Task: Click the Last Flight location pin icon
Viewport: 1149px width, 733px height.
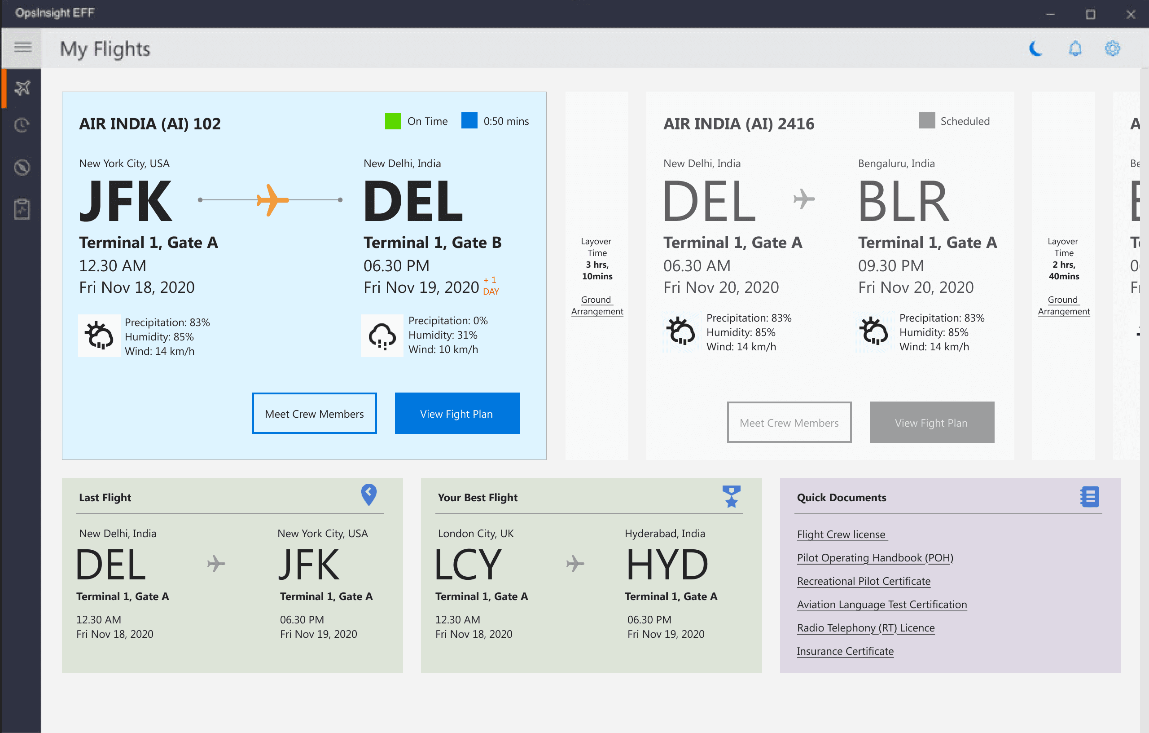Action: coord(368,495)
